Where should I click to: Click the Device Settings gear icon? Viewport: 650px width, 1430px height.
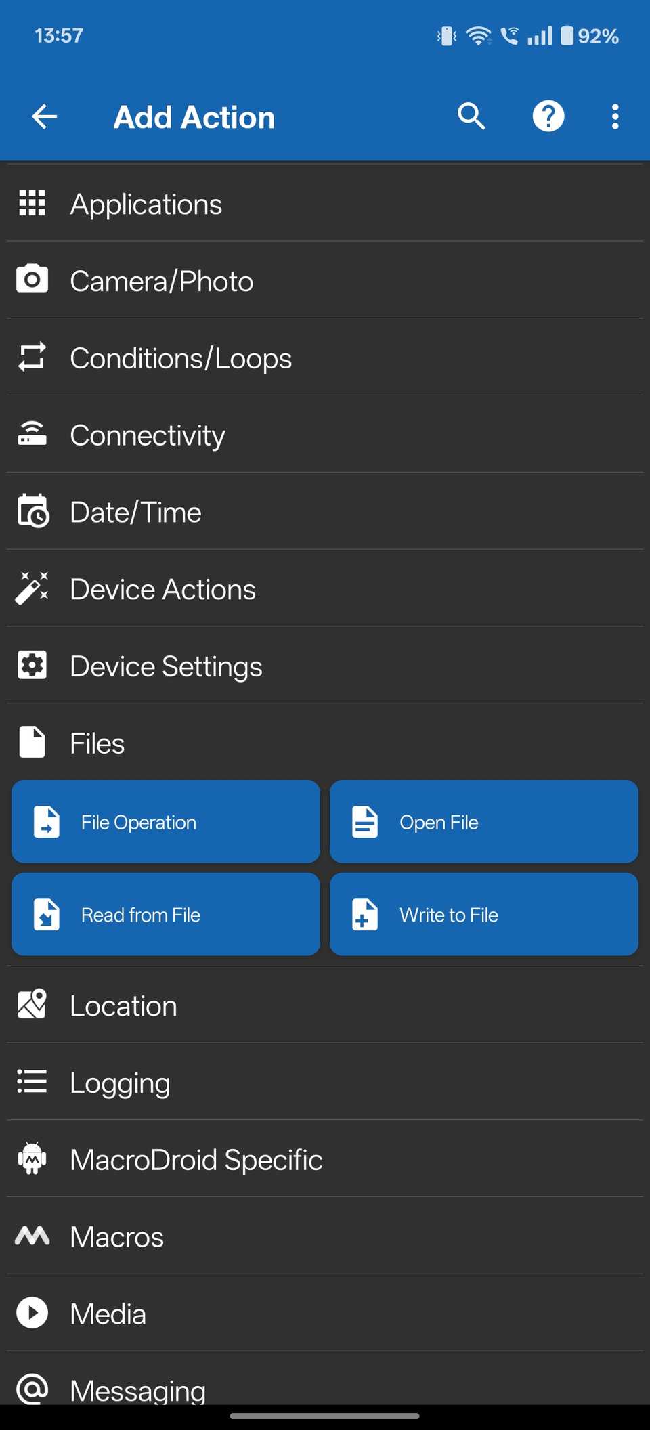[x=31, y=666]
